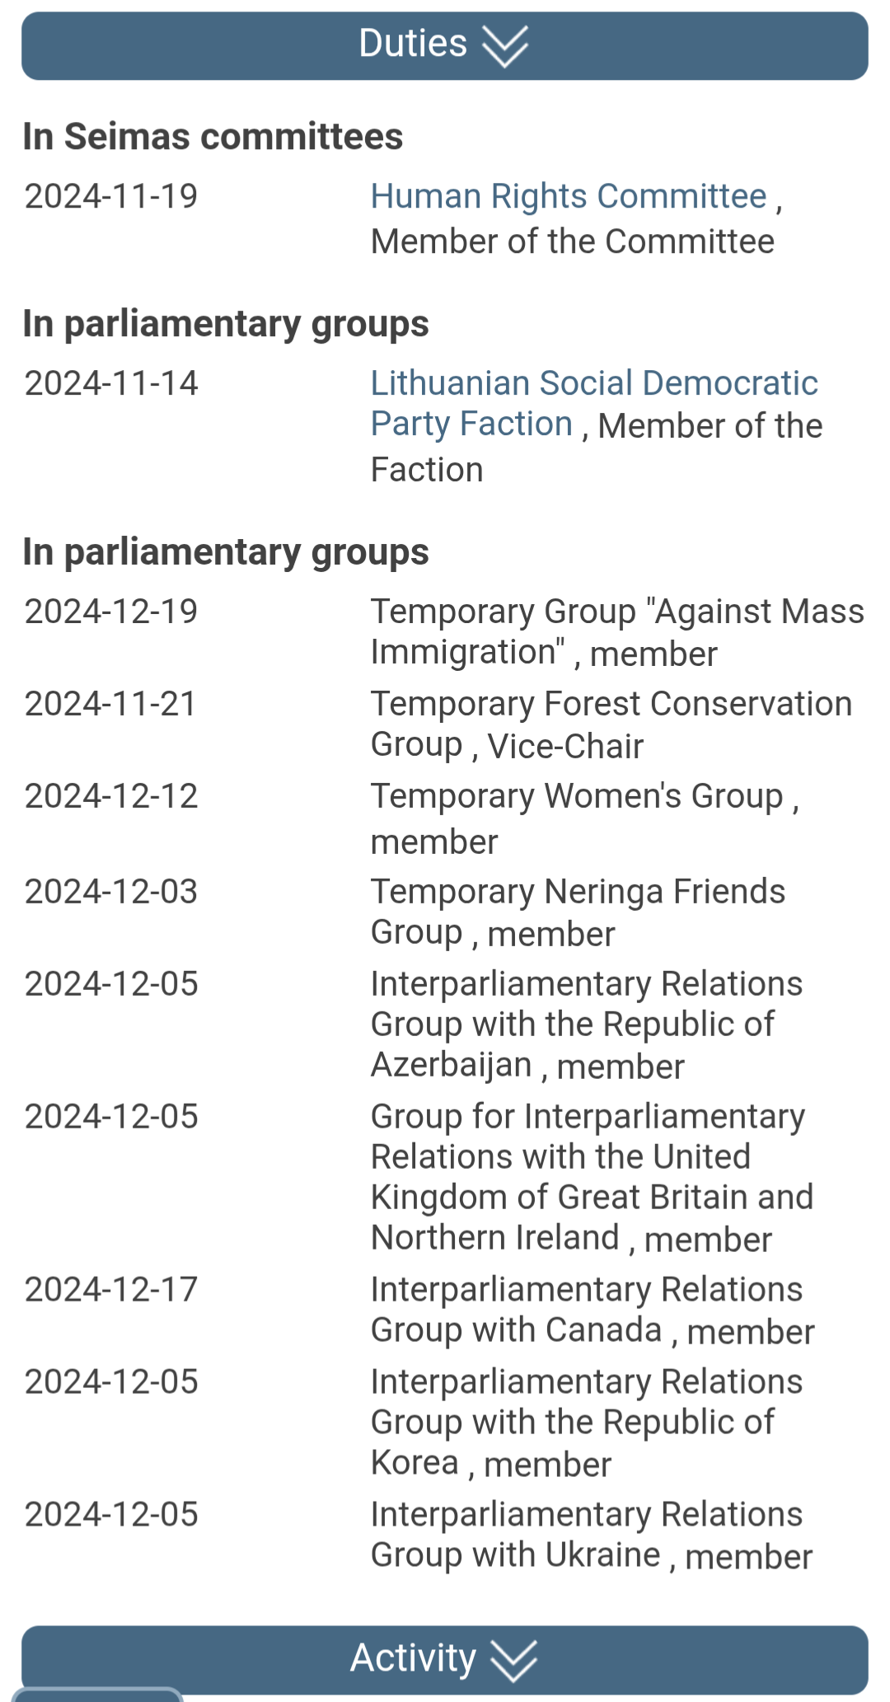The width and height of the screenshot is (890, 1702).
Task: Select Temporary Forest Conservation Group entry
Action: tap(611, 724)
